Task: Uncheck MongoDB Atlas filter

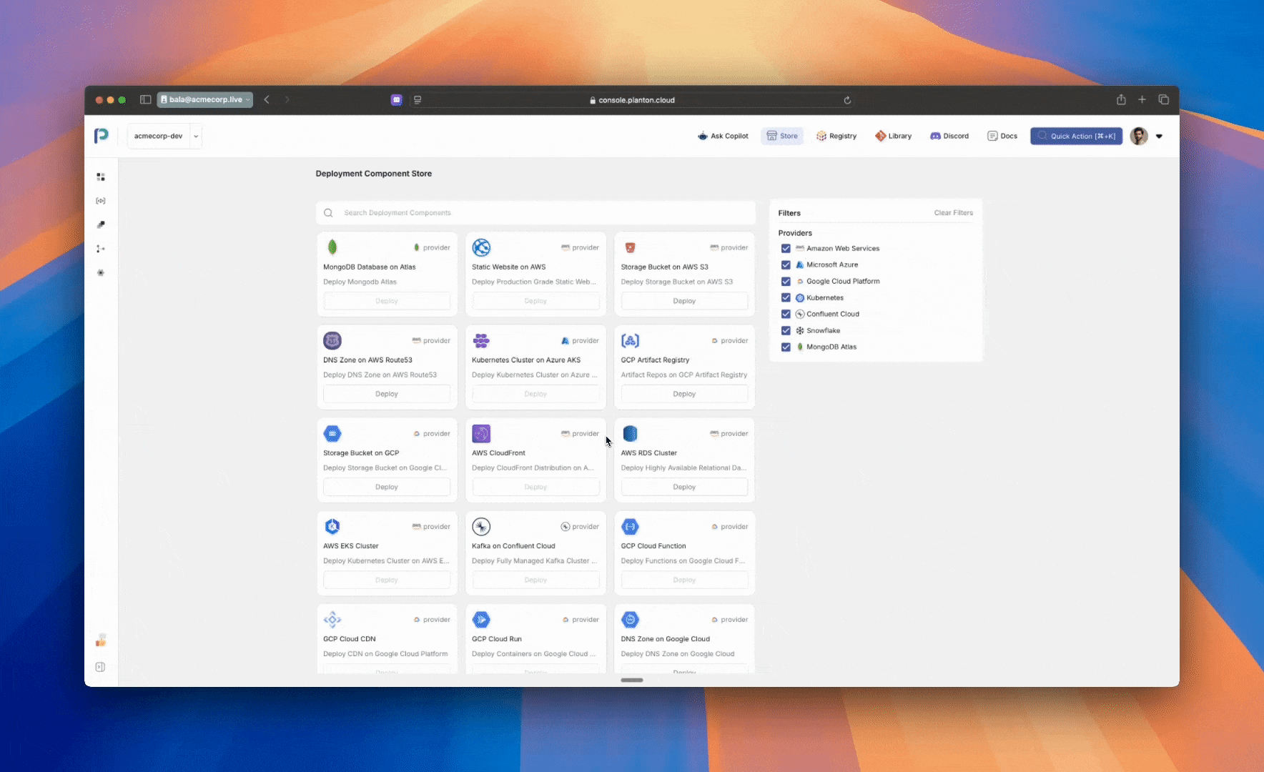Action: (786, 347)
